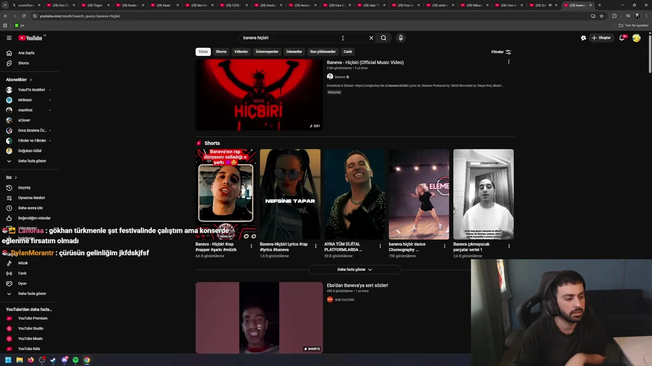The width and height of the screenshot is (652, 366).
Task: Play the baneva hiçbir dance Choreography short
Action: pyautogui.click(x=419, y=194)
